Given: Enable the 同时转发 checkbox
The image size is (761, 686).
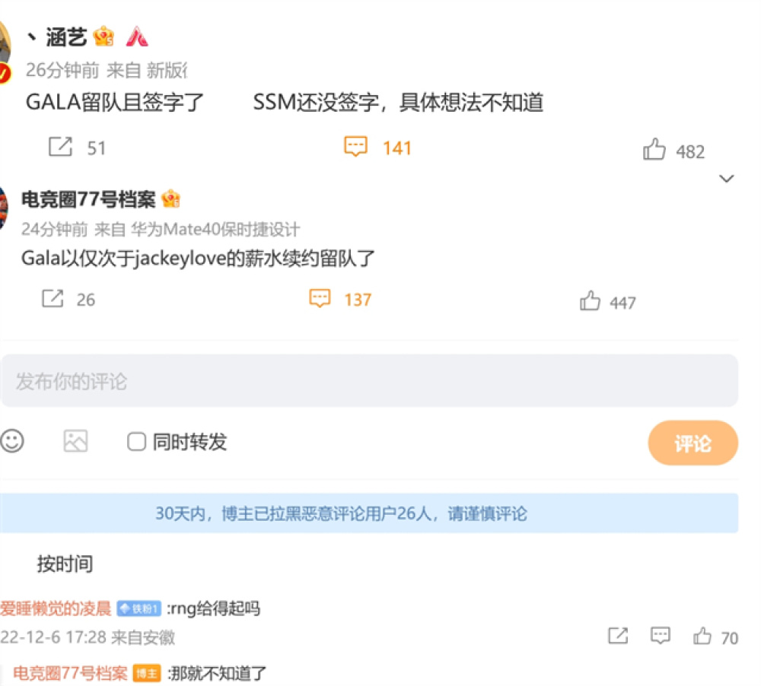Looking at the screenshot, I should tap(136, 441).
